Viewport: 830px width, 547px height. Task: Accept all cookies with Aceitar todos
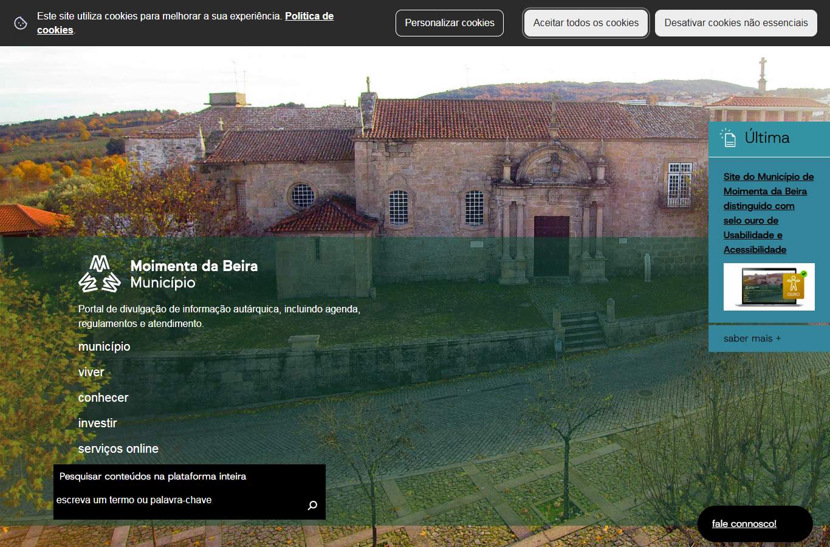(x=586, y=23)
